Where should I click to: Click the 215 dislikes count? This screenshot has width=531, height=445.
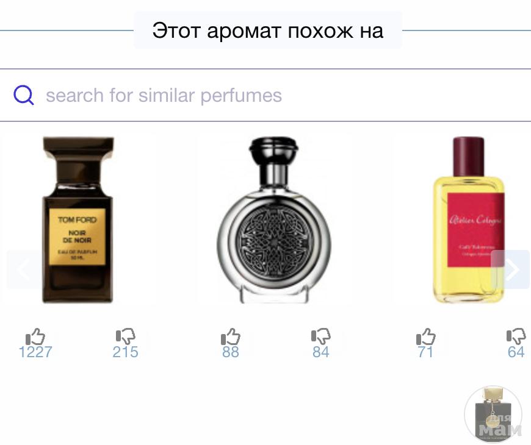[125, 352]
